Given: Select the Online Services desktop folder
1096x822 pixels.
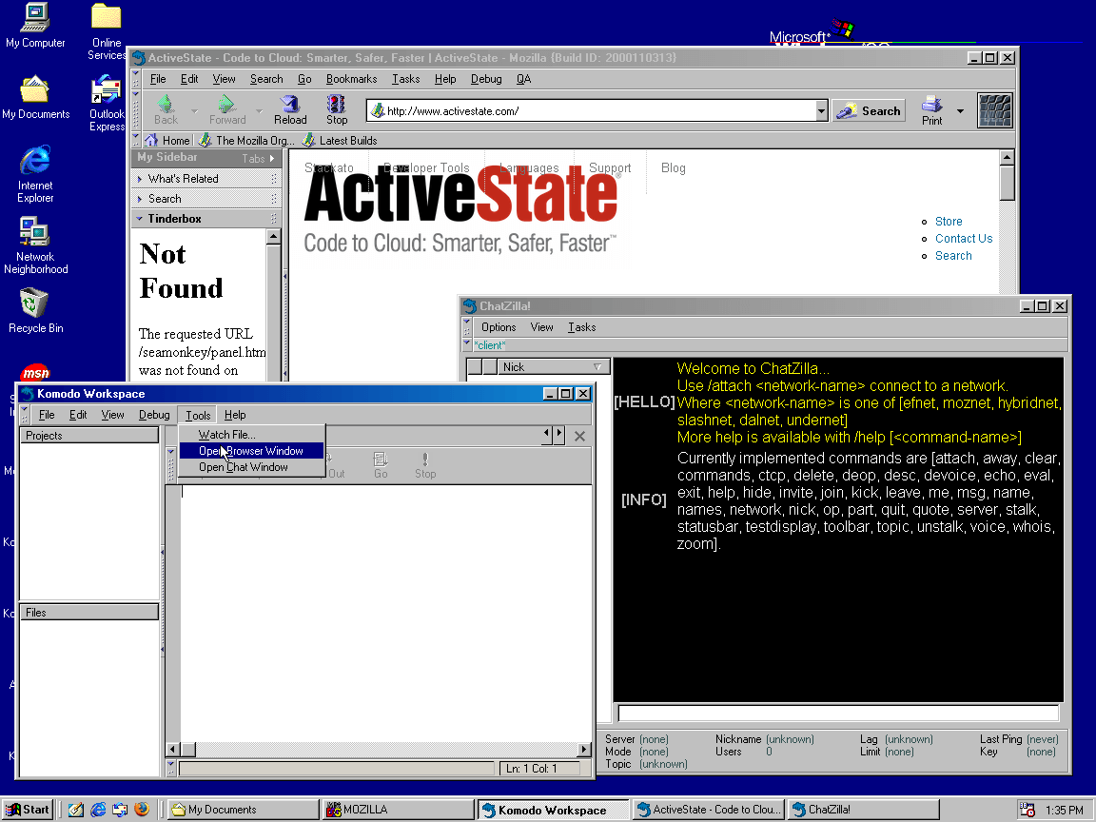Looking at the screenshot, I should [x=107, y=31].
